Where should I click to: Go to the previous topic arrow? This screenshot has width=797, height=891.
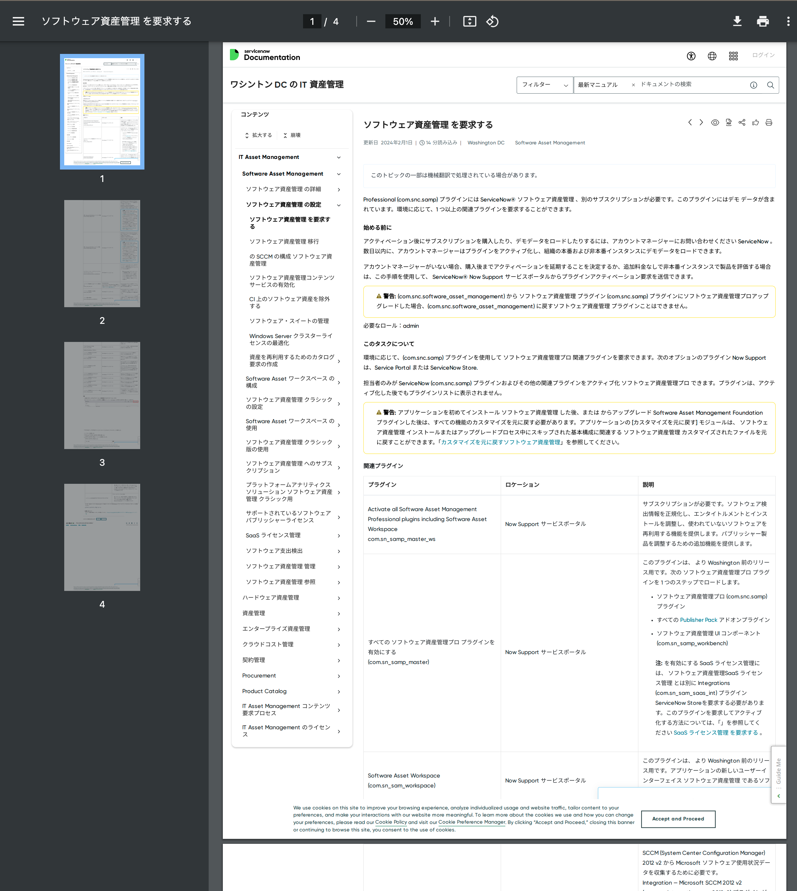690,122
